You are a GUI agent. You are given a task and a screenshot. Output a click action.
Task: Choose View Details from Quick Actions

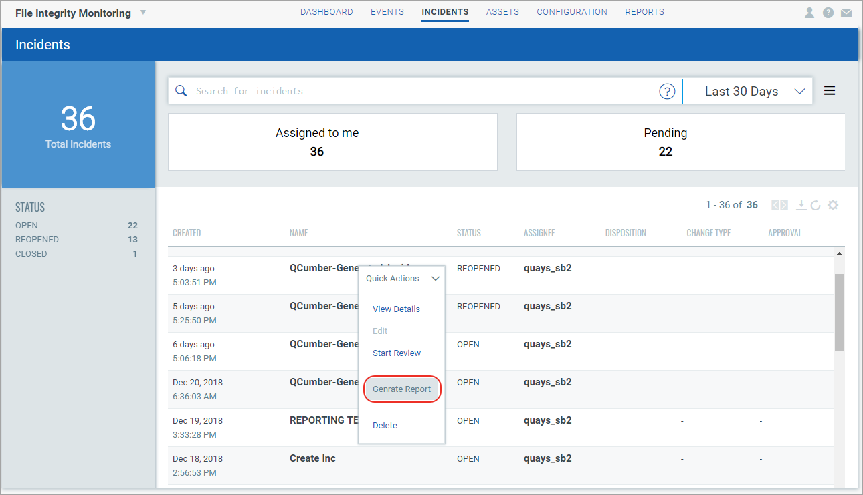click(x=396, y=309)
